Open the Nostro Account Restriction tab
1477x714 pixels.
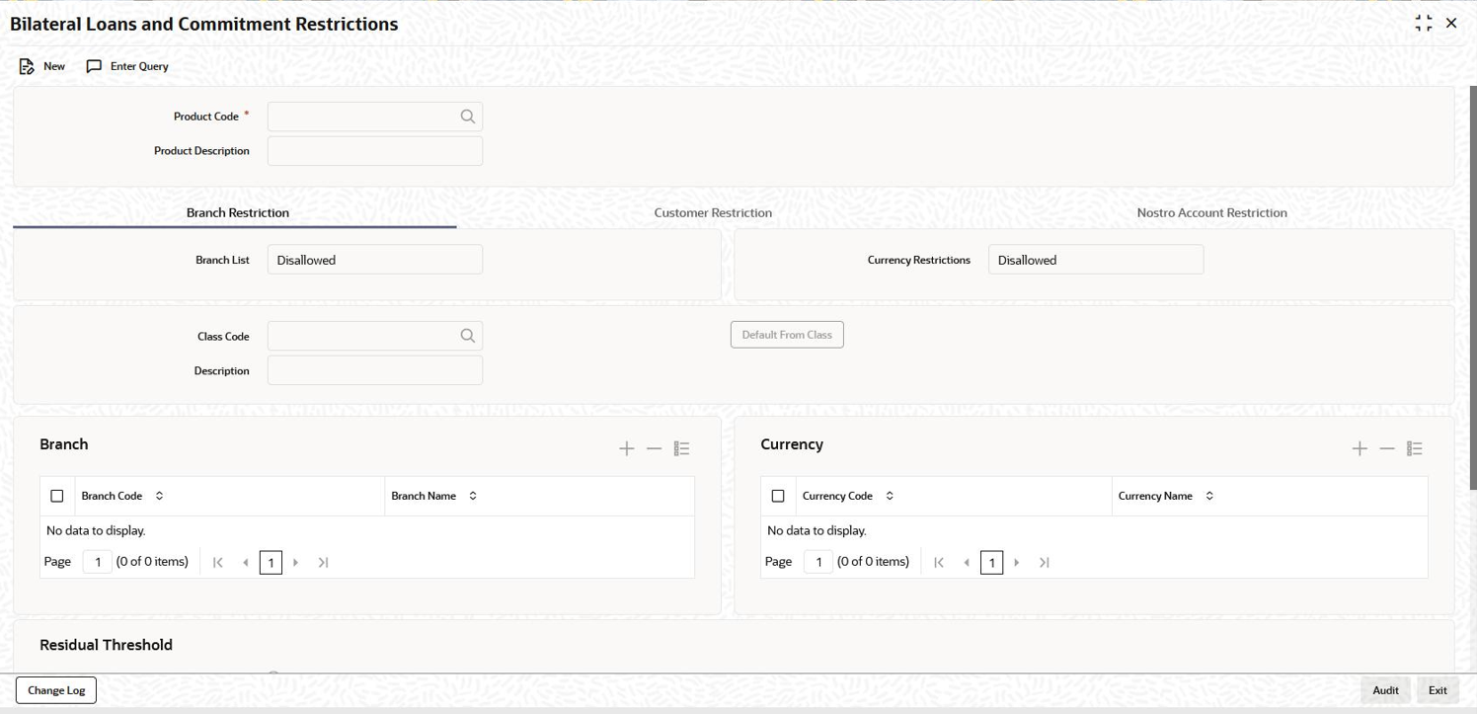1211,212
